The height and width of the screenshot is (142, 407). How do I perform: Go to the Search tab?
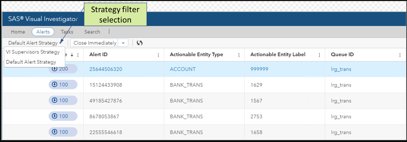point(92,32)
